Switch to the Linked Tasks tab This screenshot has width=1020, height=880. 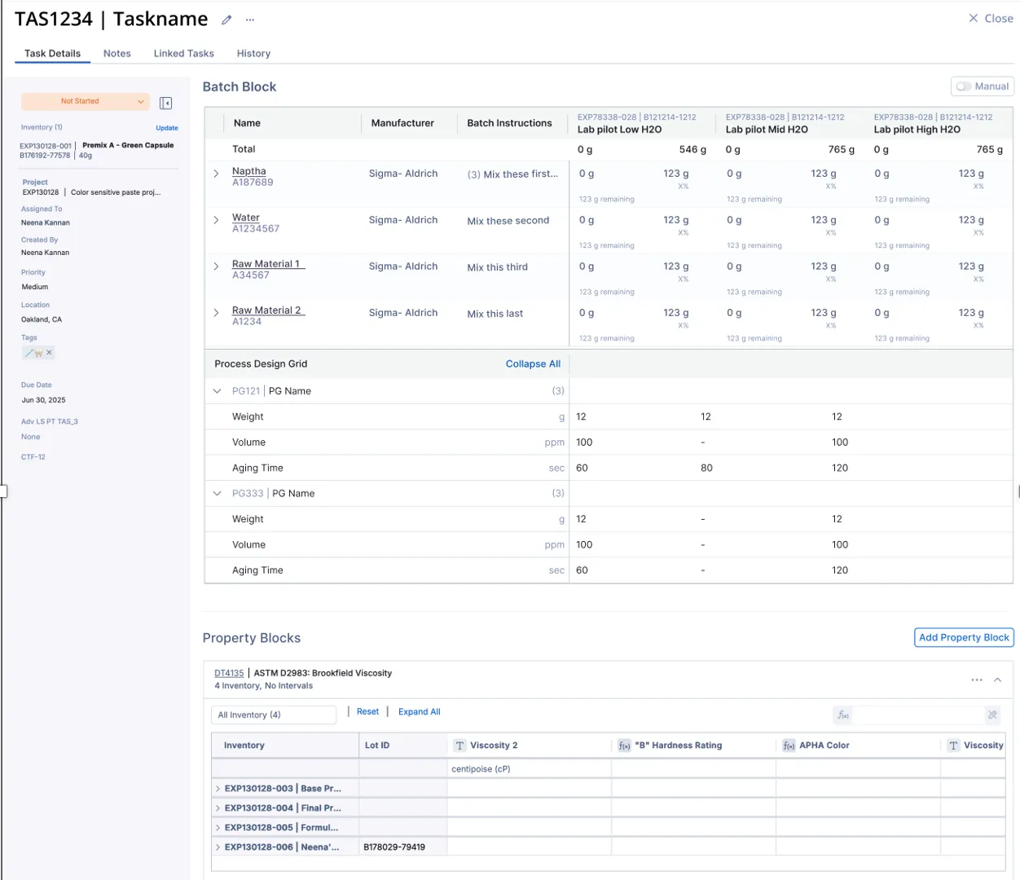(183, 54)
